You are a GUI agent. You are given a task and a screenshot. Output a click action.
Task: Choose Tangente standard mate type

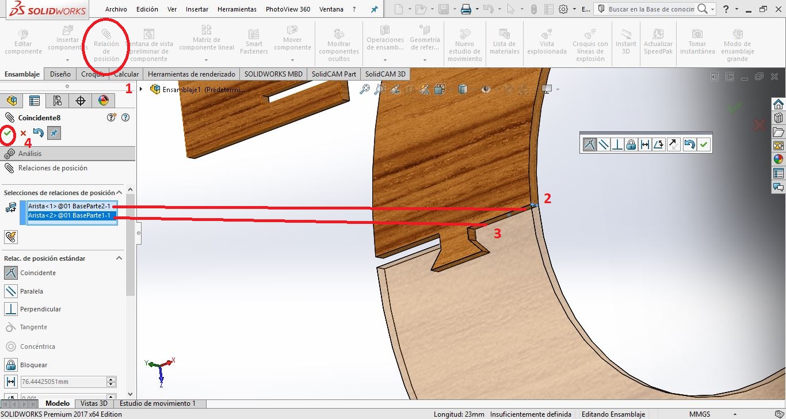point(11,327)
